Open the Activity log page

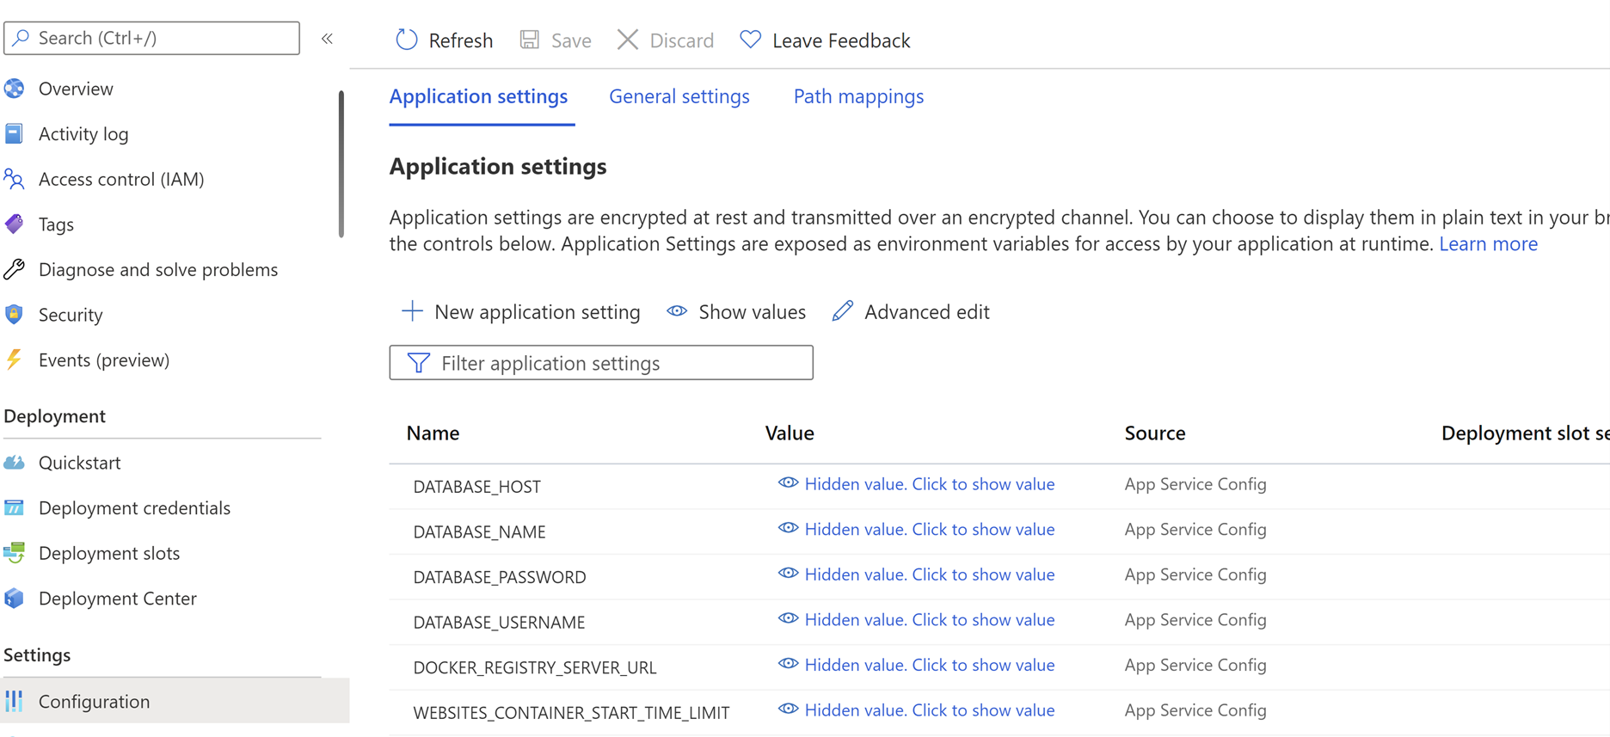coord(83,134)
